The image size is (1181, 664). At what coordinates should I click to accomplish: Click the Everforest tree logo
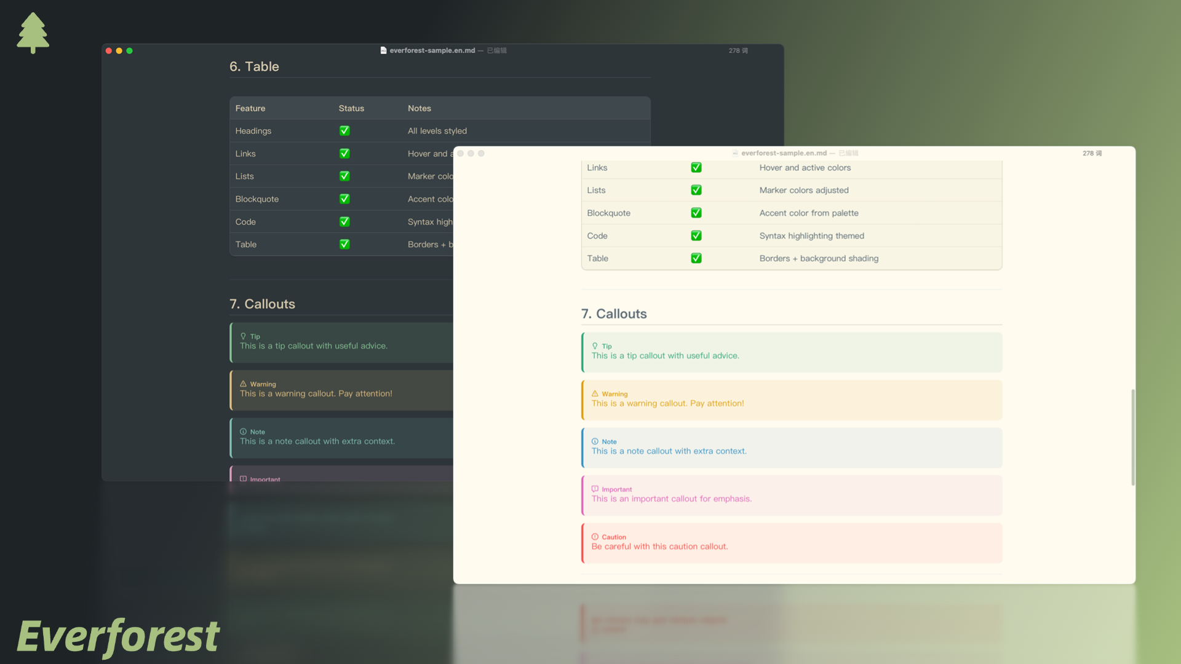[x=33, y=32]
